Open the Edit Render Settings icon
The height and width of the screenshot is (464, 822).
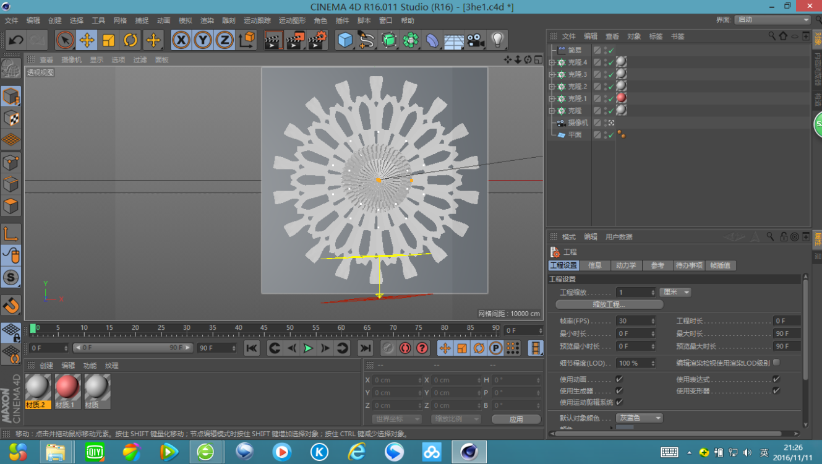317,41
